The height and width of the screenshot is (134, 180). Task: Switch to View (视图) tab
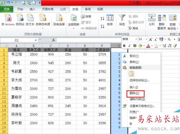100,9
